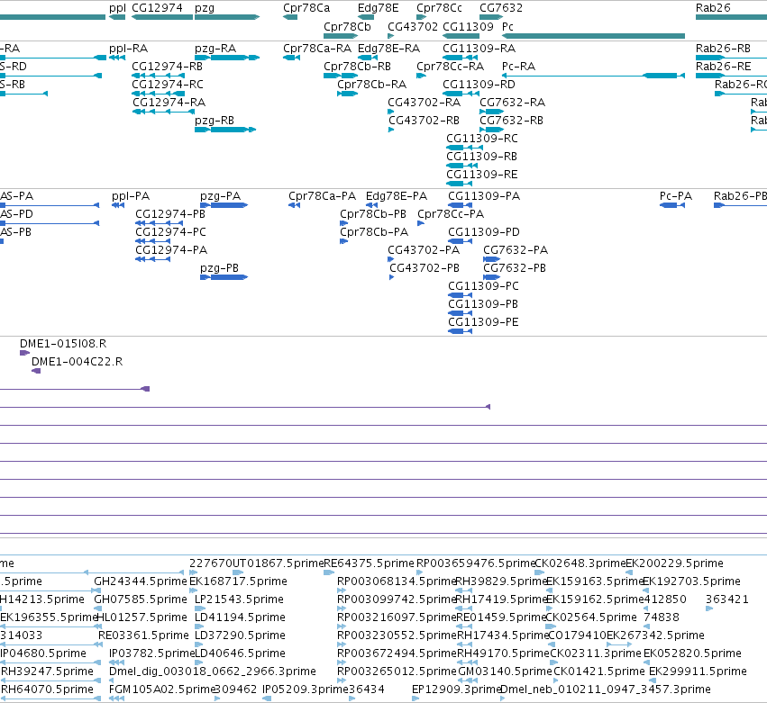Select the EK299911.5prime EST label
Image resolution: width=767 pixels, height=703 pixels.
pyautogui.click(x=698, y=671)
